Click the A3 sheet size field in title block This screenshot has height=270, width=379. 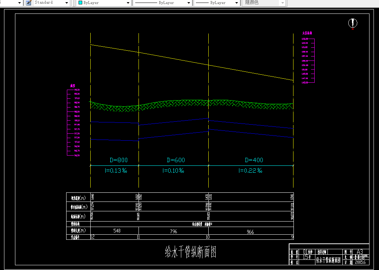pyautogui.click(x=360, y=252)
